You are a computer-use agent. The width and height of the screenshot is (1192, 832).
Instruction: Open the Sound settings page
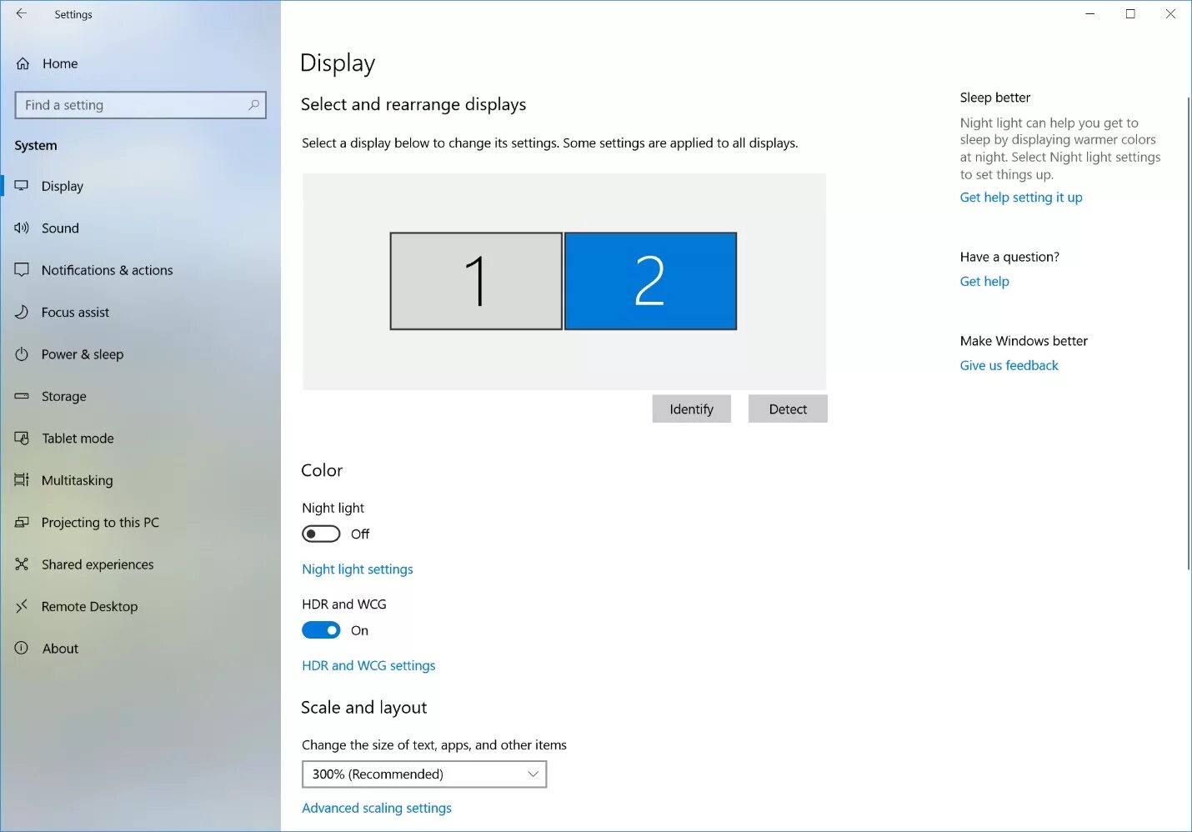(60, 228)
